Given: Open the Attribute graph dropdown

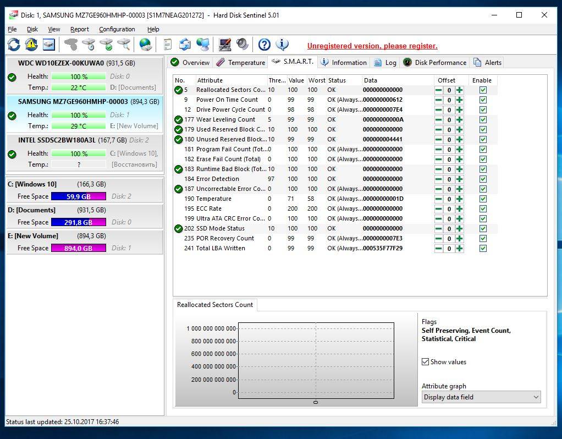Looking at the screenshot, I should 481,397.
